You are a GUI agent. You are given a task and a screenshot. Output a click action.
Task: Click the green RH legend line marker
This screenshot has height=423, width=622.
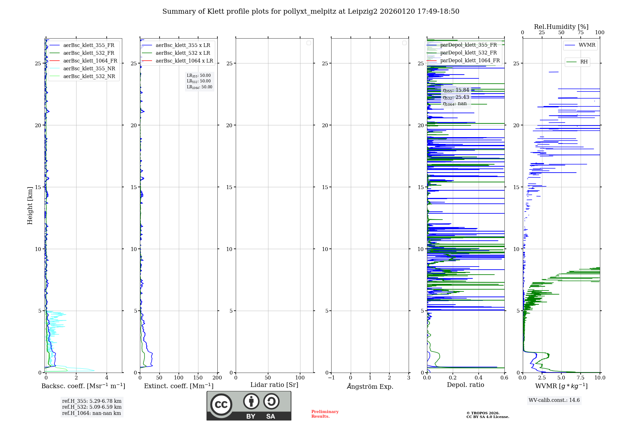[571, 62]
